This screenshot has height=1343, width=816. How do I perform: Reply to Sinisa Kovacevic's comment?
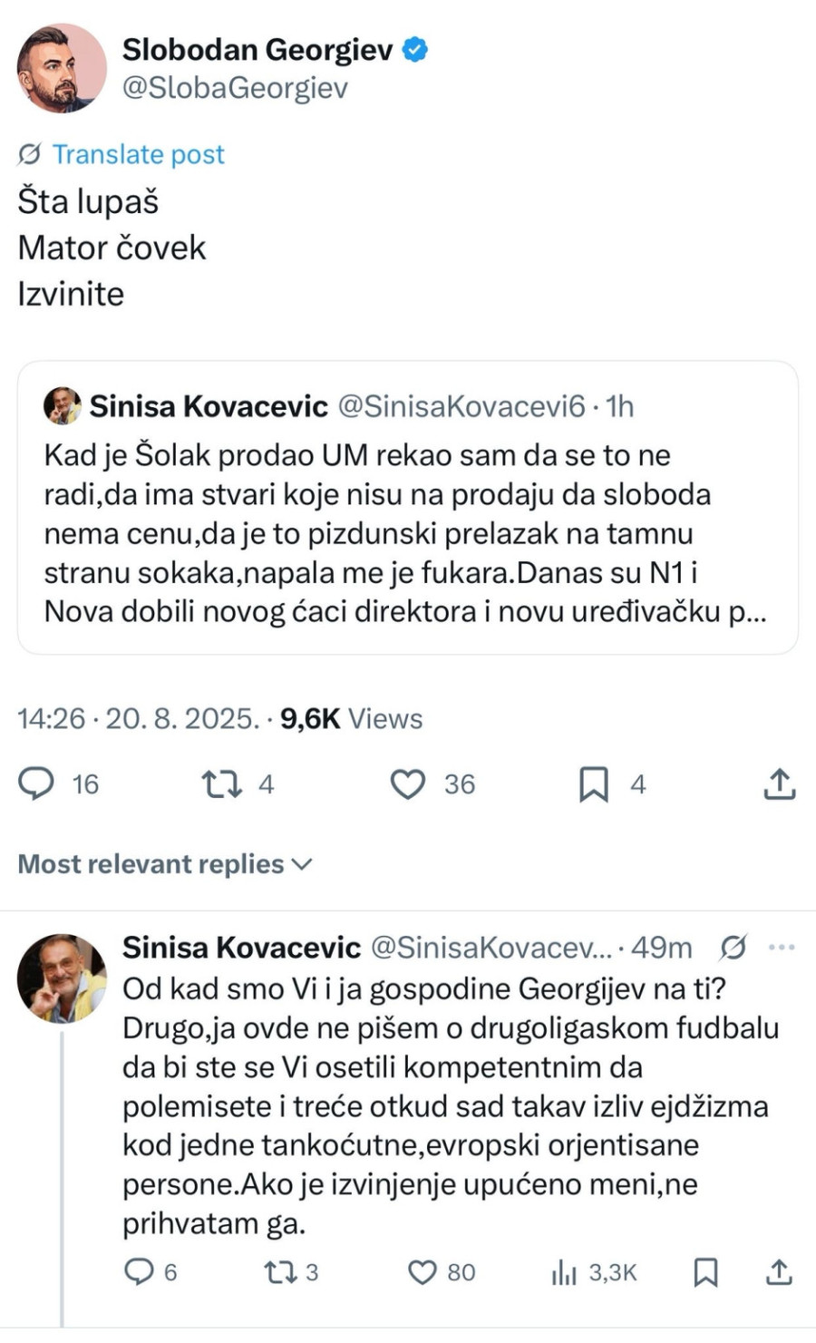coord(139,1272)
